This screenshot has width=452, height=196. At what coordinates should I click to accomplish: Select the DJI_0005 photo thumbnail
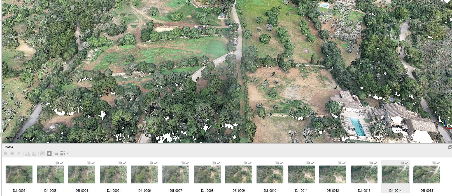pyautogui.click(x=113, y=174)
